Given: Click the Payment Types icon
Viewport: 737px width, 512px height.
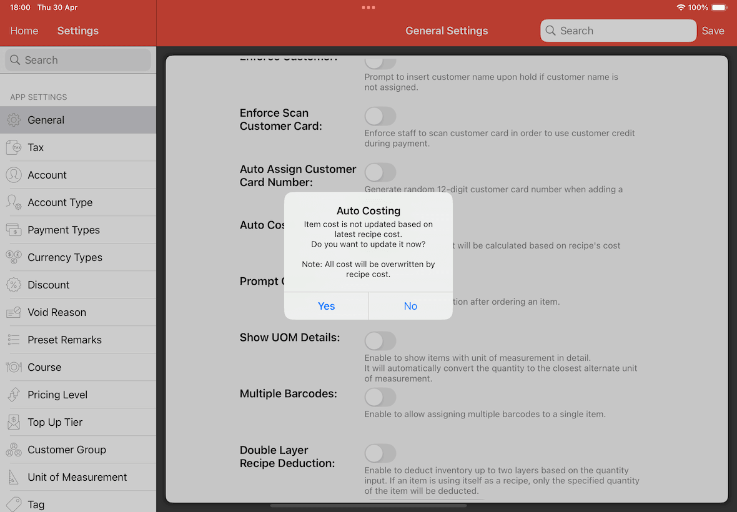Looking at the screenshot, I should click(14, 230).
